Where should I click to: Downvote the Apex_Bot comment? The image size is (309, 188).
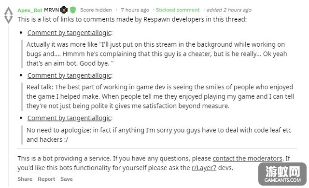[x=9, y=20]
